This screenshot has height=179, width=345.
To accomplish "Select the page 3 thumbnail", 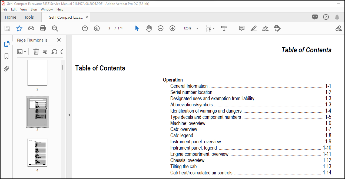I will [x=37, y=112].
